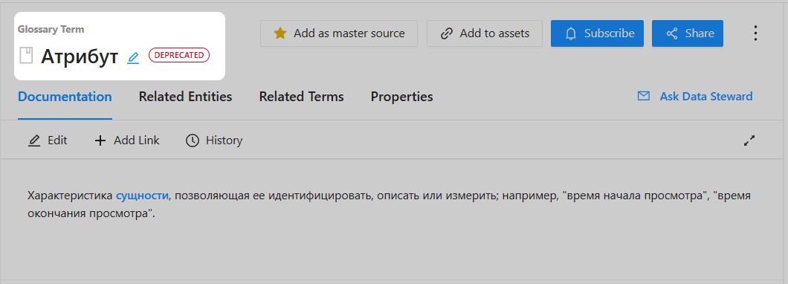Expand documentation to full screen with arrows icon

(749, 141)
